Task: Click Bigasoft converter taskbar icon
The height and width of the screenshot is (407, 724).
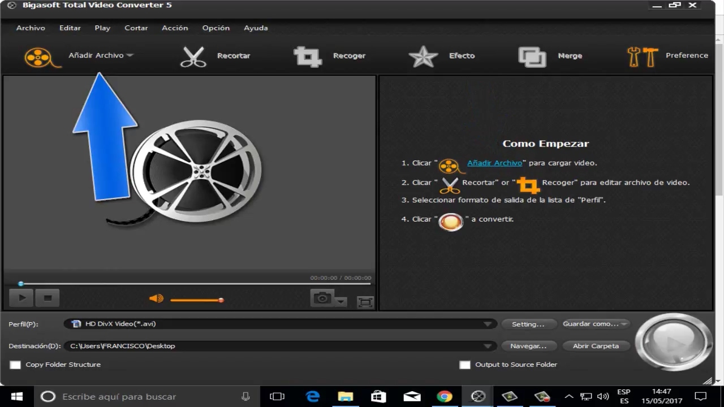Action: click(x=478, y=396)
